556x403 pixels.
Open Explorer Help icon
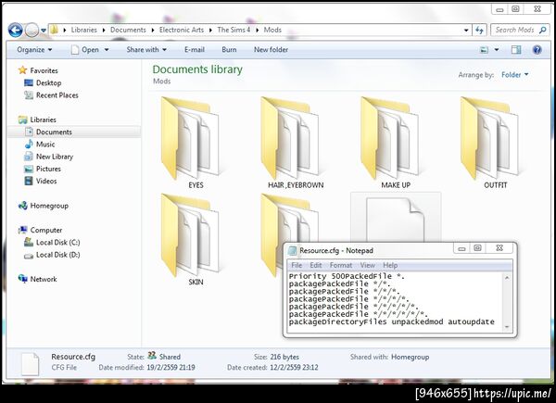(x=537, y=50)
